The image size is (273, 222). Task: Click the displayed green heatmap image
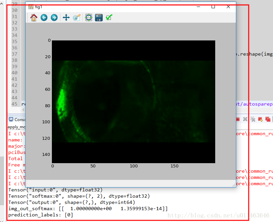133,102
